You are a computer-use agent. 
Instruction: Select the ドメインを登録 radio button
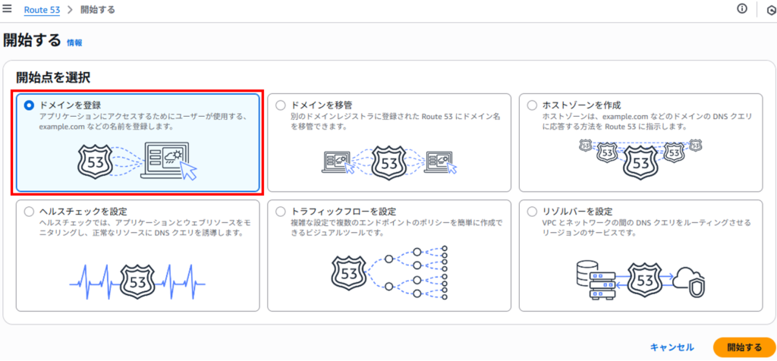tap(29, 105)
